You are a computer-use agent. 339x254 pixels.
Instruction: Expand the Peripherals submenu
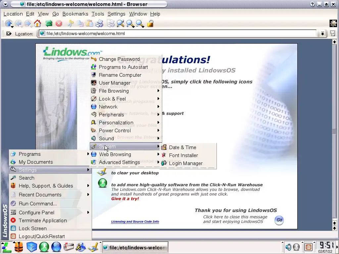tap(125, 115)
